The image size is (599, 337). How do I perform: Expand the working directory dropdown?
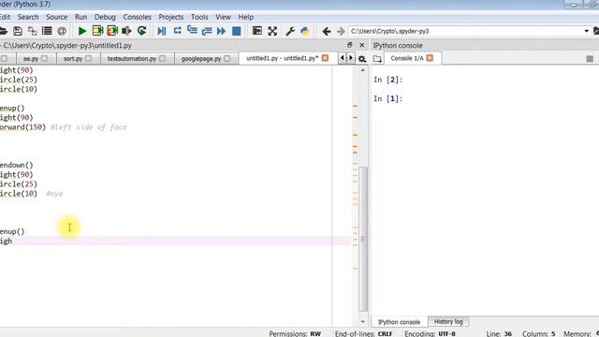[x=587, y=31]
